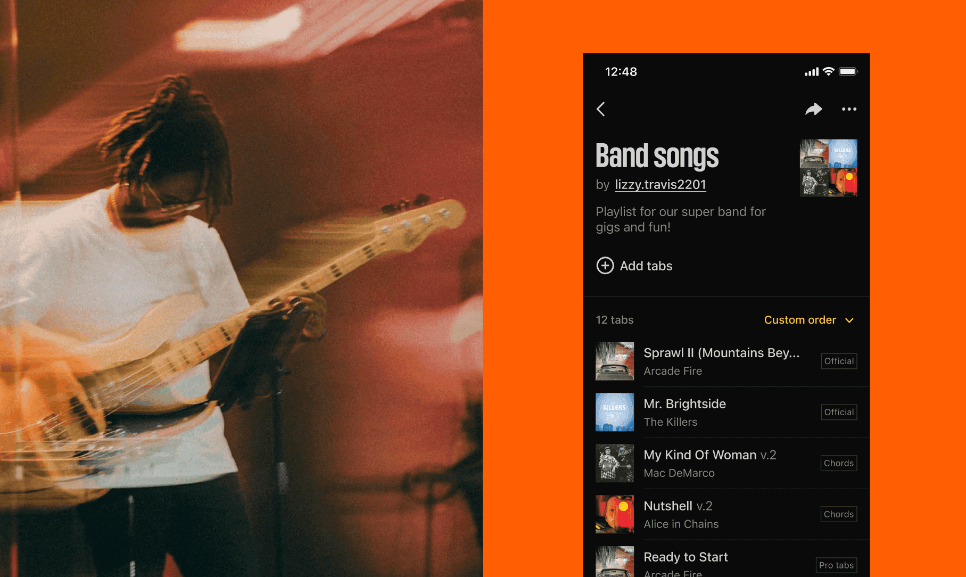
Task: Click Official badge on Mr. Brightside
Action: point(839,412)
